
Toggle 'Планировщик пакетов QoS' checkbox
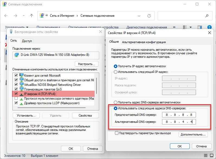(x=16, y=89)
